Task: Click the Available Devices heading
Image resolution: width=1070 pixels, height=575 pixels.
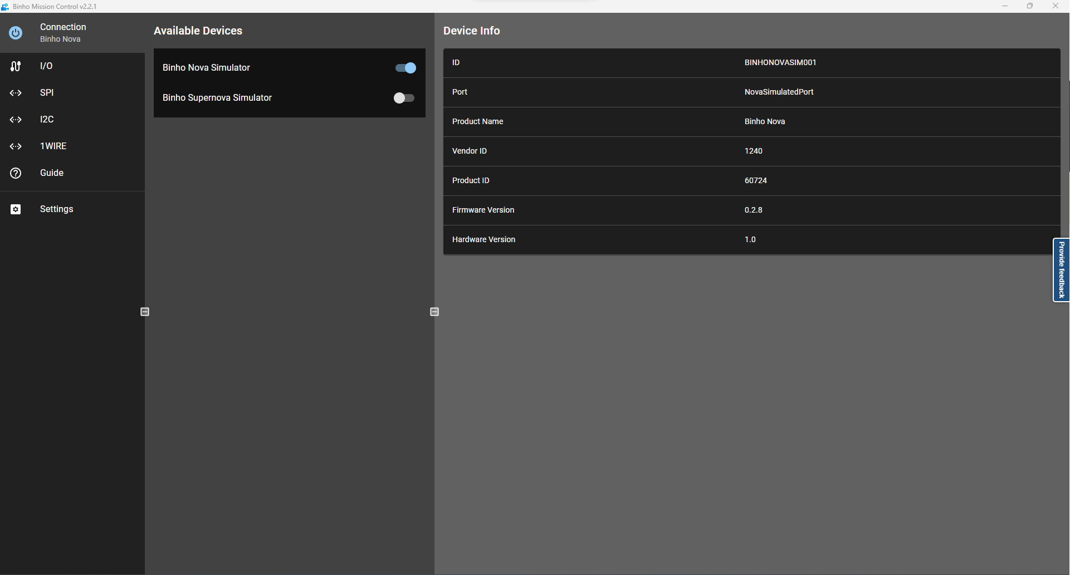Action: click(x=198, y=31)
